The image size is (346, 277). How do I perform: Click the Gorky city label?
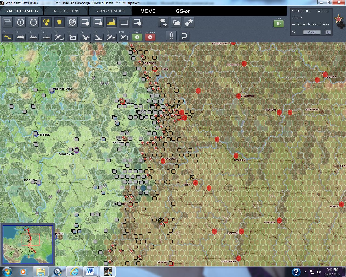coord(331,77)
